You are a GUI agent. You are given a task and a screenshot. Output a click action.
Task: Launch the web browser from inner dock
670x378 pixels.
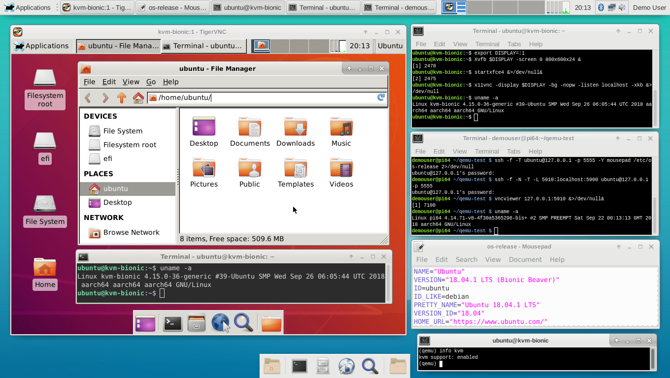coord(220,323)
